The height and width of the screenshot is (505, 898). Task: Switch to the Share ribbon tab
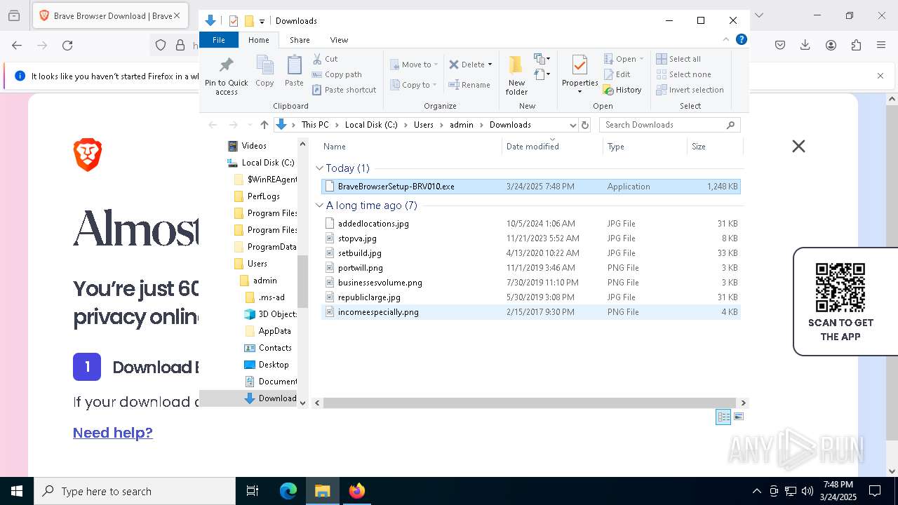click(300, 40)
